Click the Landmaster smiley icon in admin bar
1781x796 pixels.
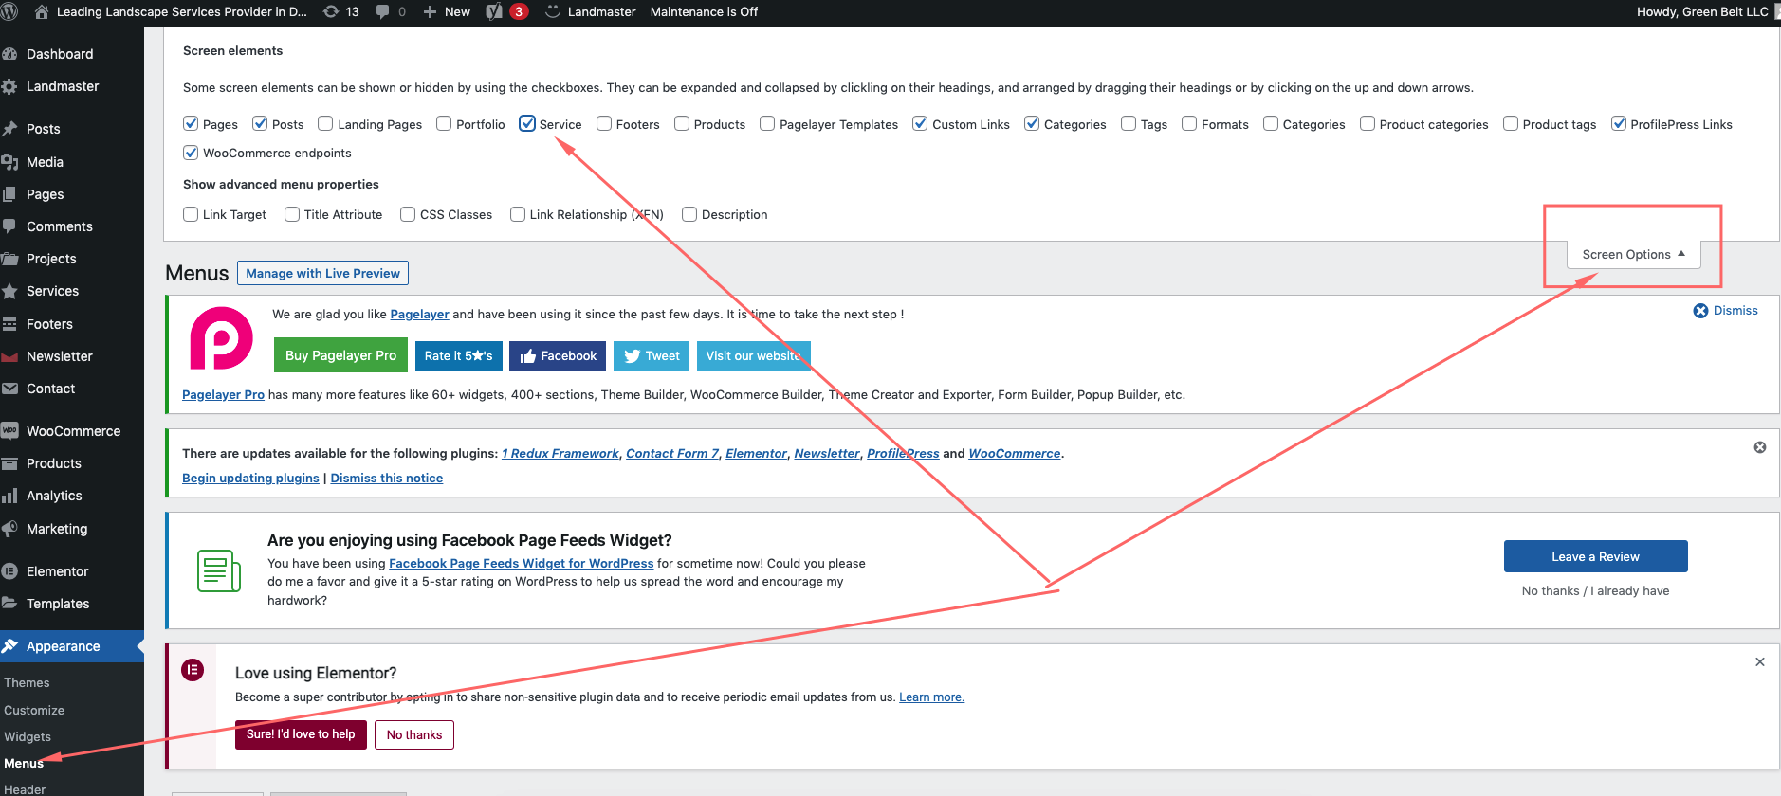pyautogui.click(x=553, y=11)
